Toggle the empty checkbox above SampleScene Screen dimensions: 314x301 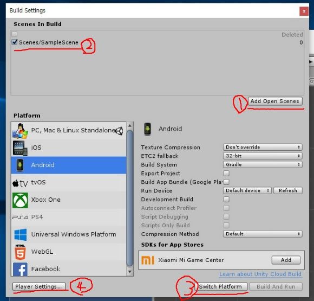(15, 34)
